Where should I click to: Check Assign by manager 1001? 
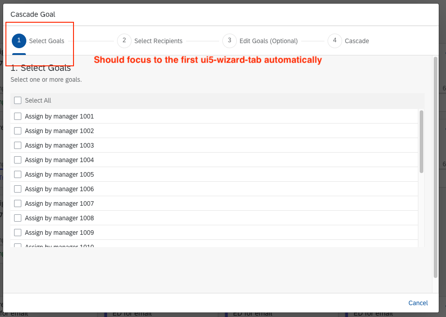click(18, 116)
